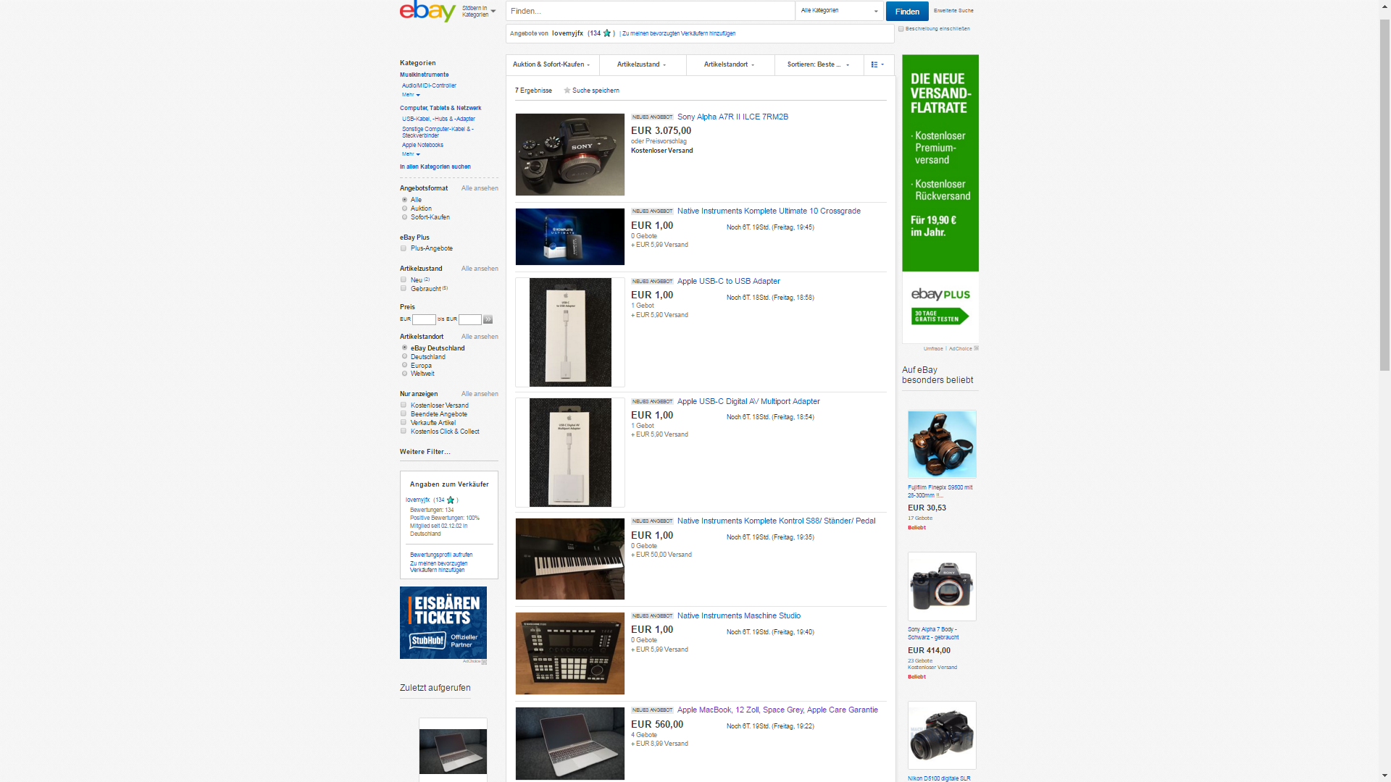This screenshot has height=782, width=1391.
Task: Open the Komplete Kontrol S88 keyboard thumbnail
Action: click(570, 559)
